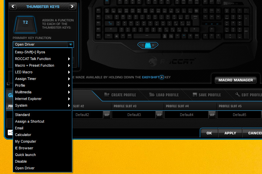Expand Internet Explorer submenu
This screenshot has width=262, height=174.
click(42, 99)
